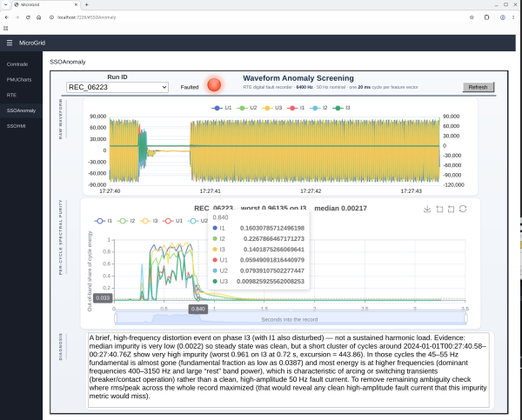This screenshot has height=420, width=522.
Task: Toggle U3 series in raw waveform legend
Action: pyautogui.click(x=272, y=108)
